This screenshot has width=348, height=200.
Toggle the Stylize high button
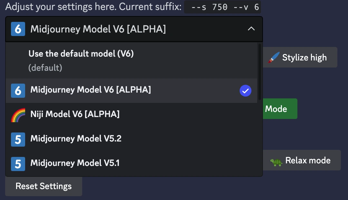coord(300,57)
